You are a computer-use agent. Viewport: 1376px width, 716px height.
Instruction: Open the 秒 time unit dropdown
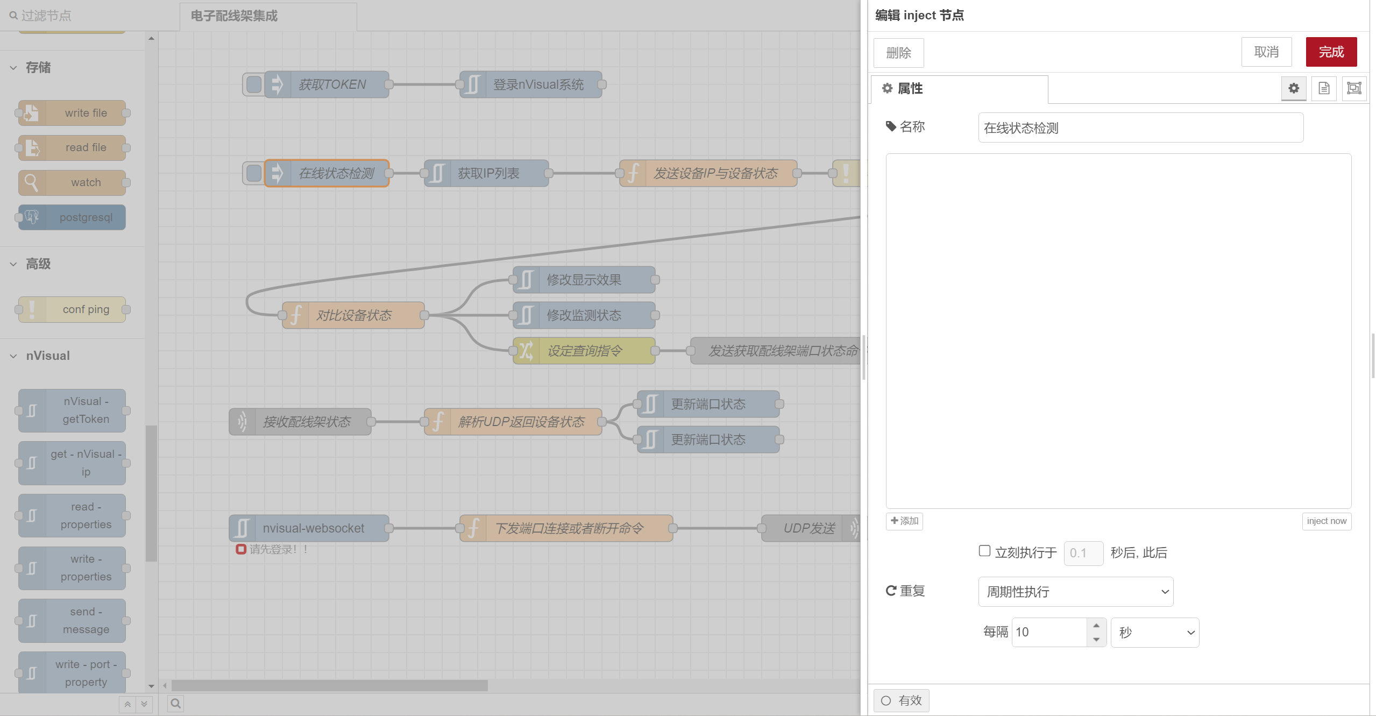(1154, 633)
